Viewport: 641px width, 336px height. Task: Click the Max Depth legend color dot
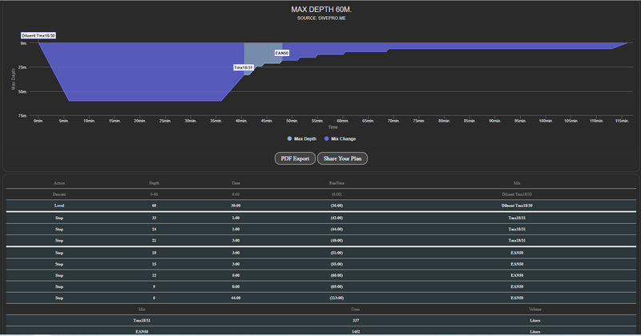(289, 138)
